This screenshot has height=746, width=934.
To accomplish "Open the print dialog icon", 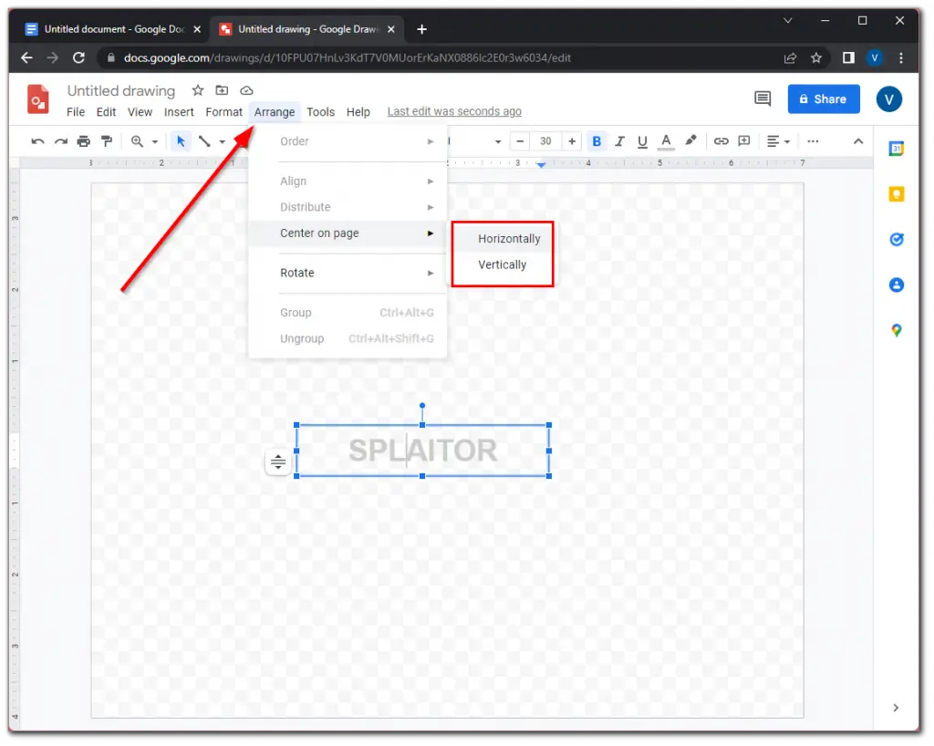I will [x=82, y=140].
